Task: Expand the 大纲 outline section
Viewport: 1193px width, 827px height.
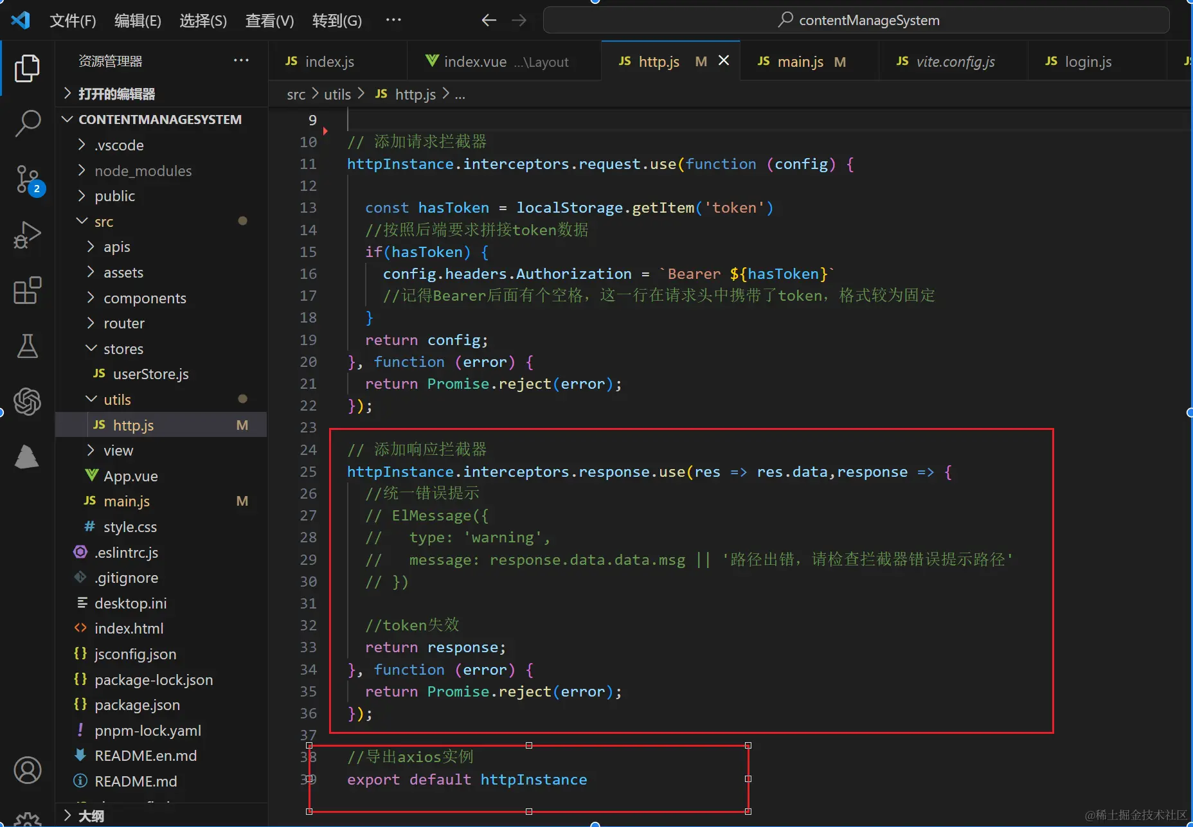Action: pos(161,815)
